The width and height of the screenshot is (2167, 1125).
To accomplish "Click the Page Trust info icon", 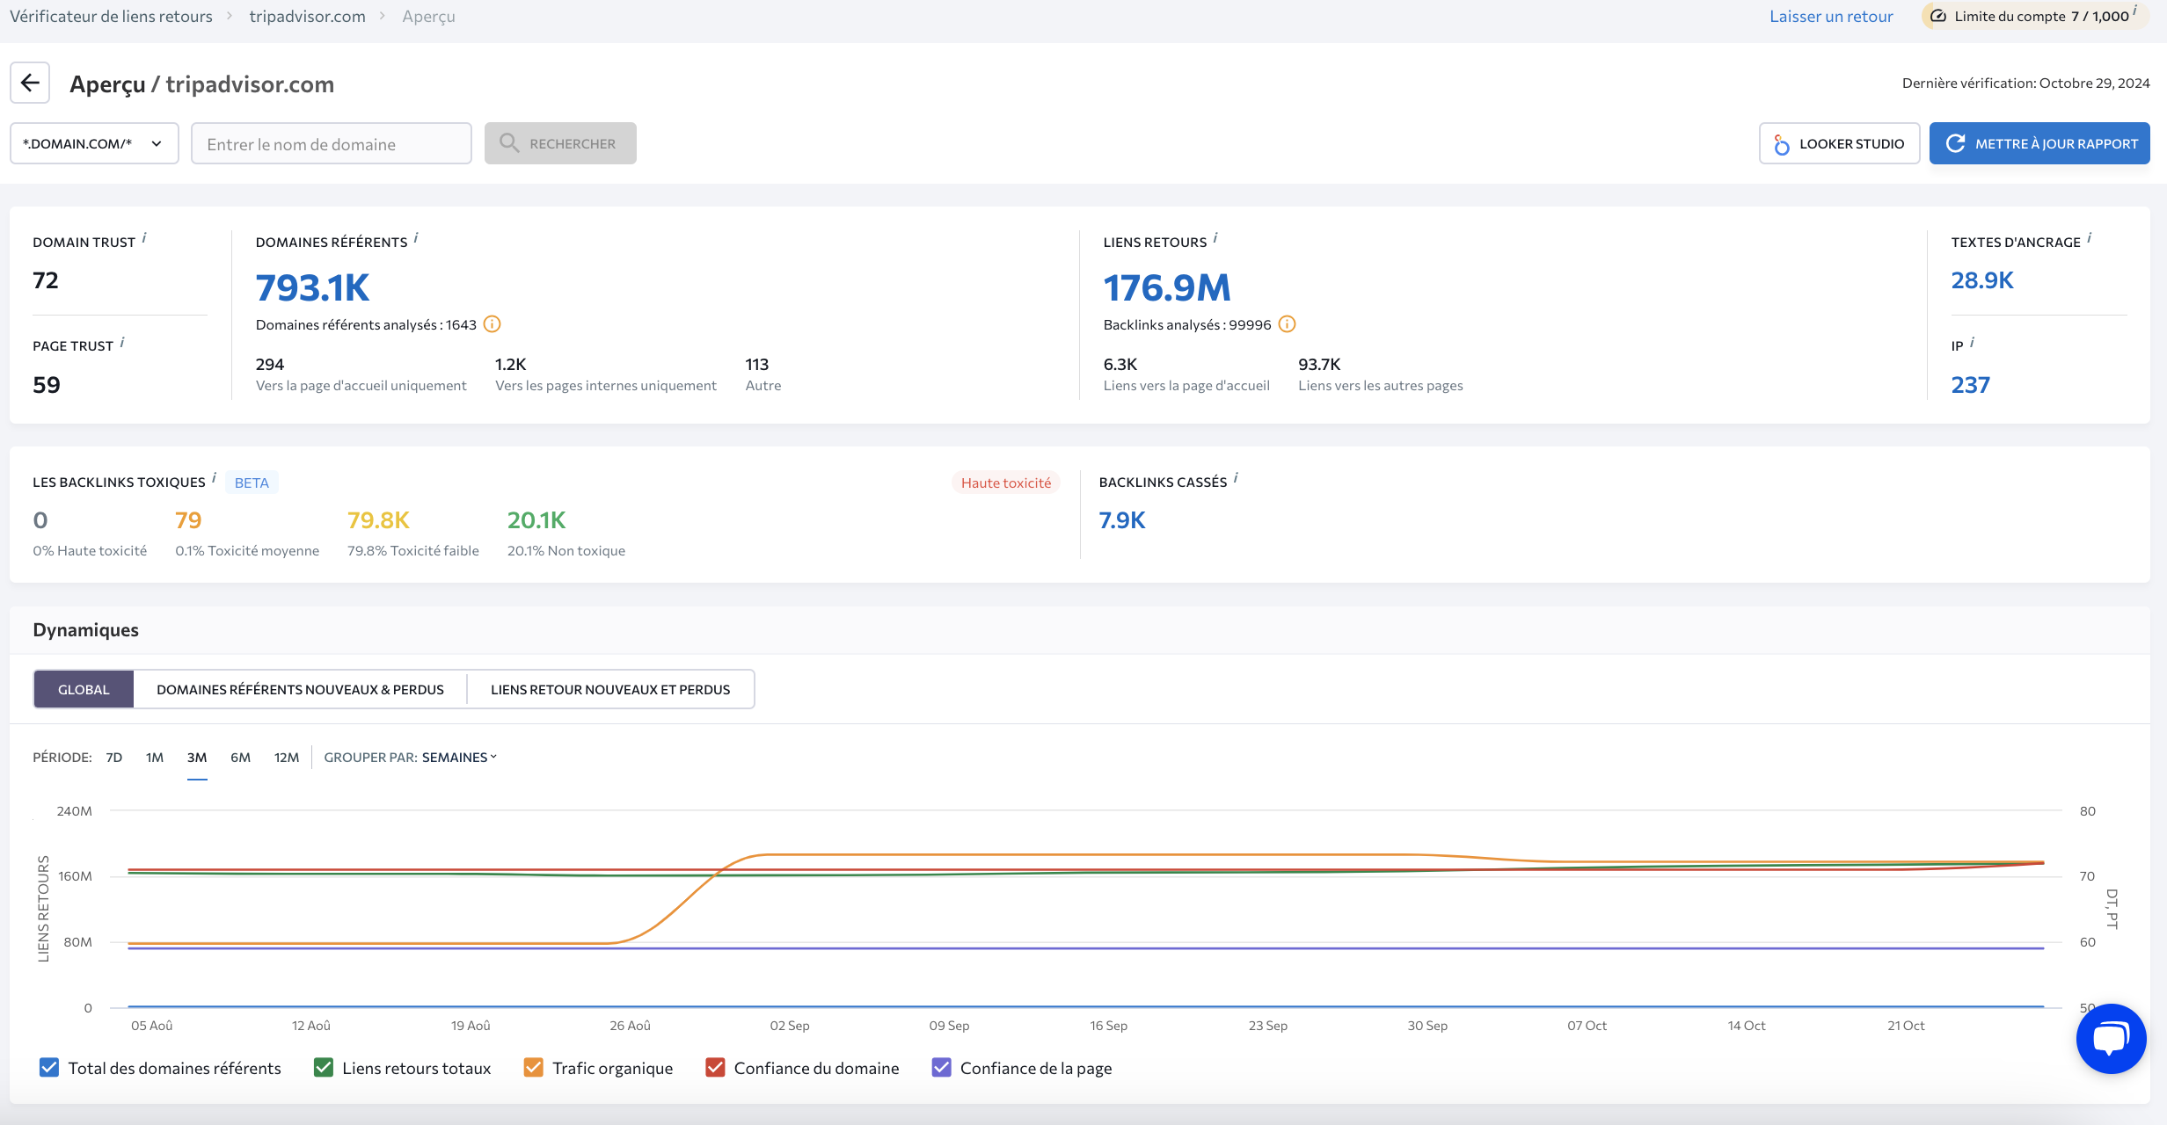I will (x=122, y=342).
